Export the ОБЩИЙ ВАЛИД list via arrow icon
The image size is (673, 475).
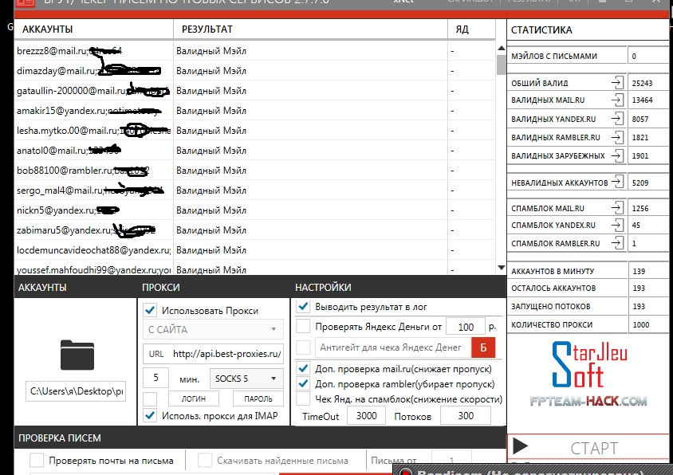pos(616,82)
